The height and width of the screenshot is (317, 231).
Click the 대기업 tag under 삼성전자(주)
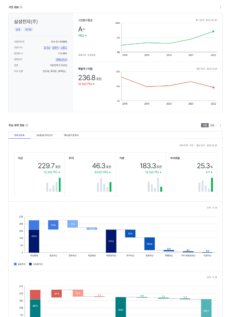28,29
